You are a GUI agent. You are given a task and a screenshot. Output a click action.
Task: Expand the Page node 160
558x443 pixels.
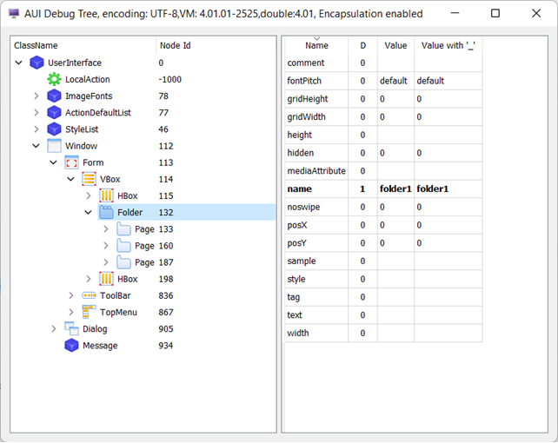point(105,246)
